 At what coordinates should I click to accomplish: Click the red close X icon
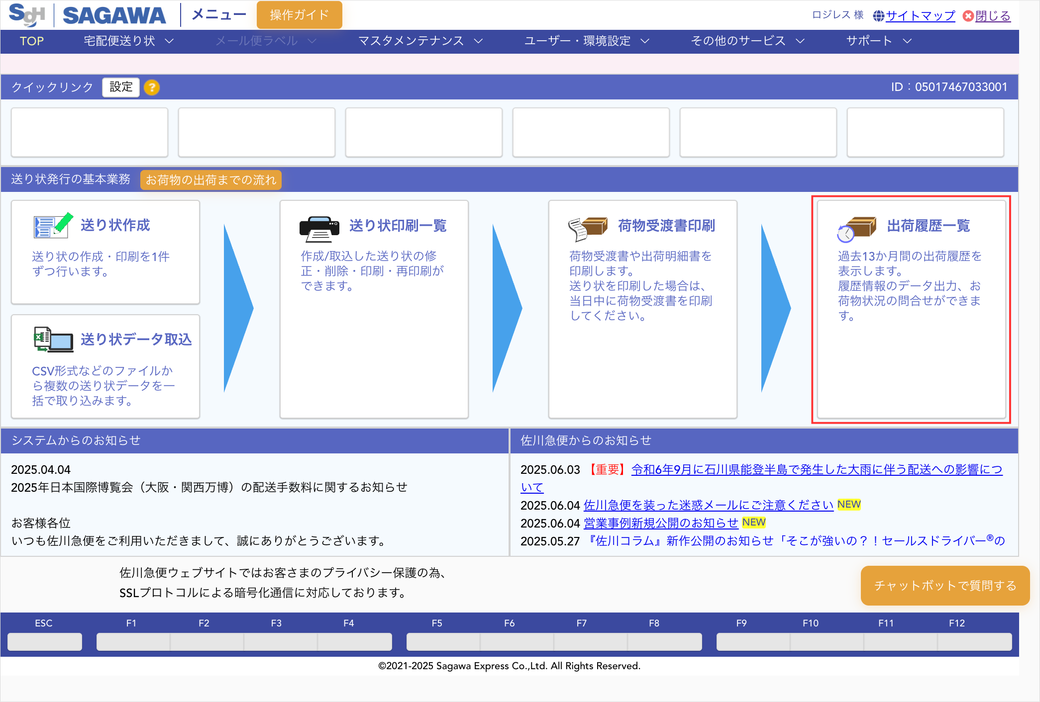pos(968,16)
